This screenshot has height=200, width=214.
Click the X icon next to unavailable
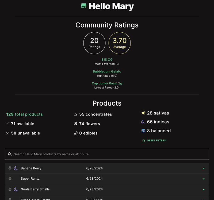(x=7, y=133)
